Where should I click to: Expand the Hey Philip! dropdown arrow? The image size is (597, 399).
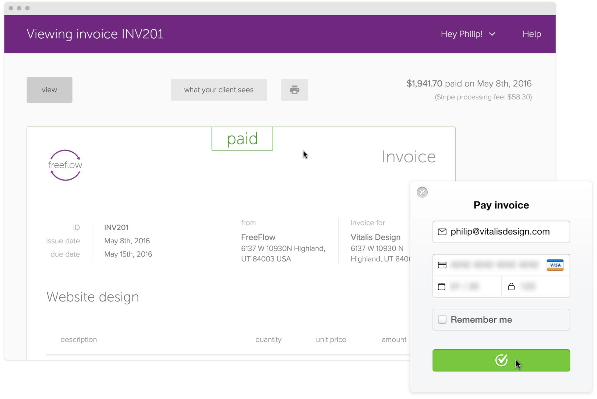[492, 34]
